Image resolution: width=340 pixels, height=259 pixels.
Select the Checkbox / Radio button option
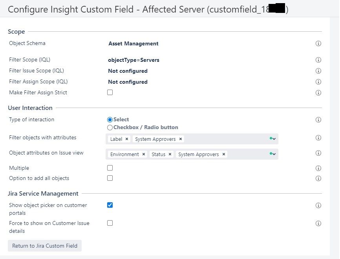(110, 128)
